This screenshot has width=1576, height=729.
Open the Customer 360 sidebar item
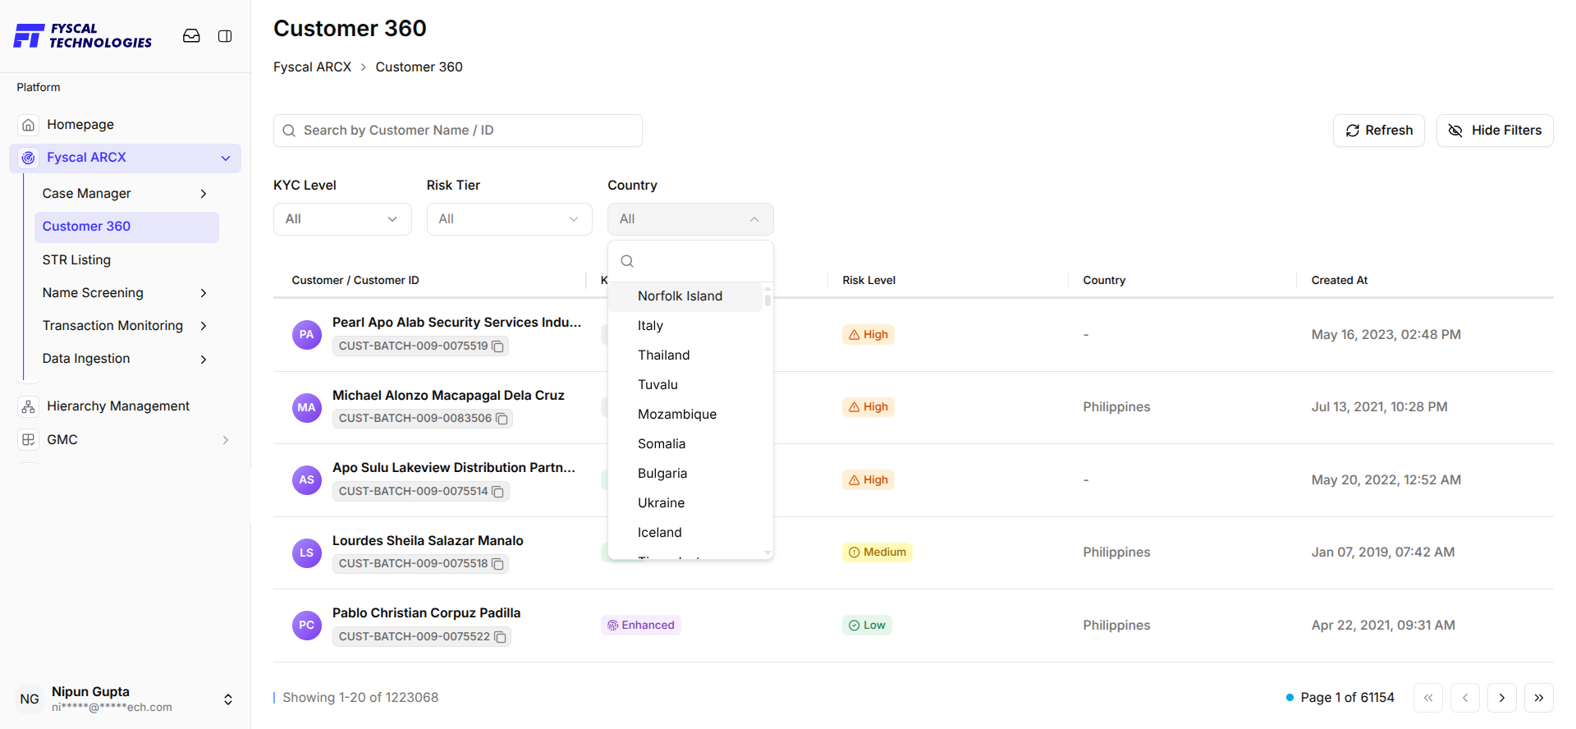(126, 227)
